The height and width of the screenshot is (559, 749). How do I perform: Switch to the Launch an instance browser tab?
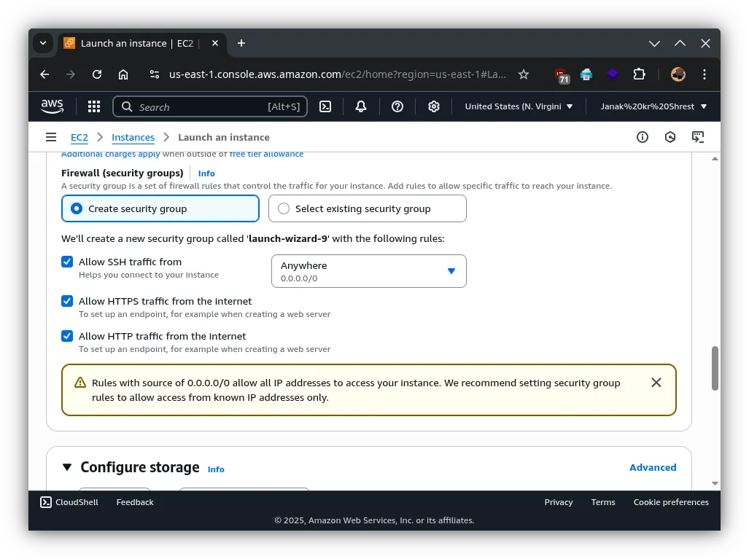click(x=136, y=43)
